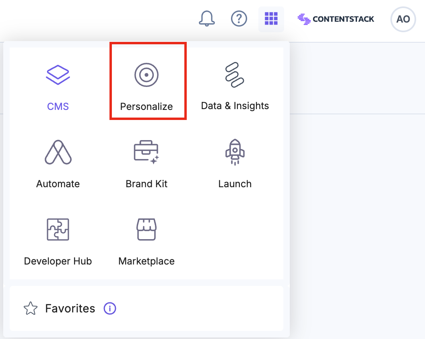Image resolution: width=425 pixels, height=339 pixels.
Task: Open the notifications bell
Action: pyautogui.click(x=207, y=19)
